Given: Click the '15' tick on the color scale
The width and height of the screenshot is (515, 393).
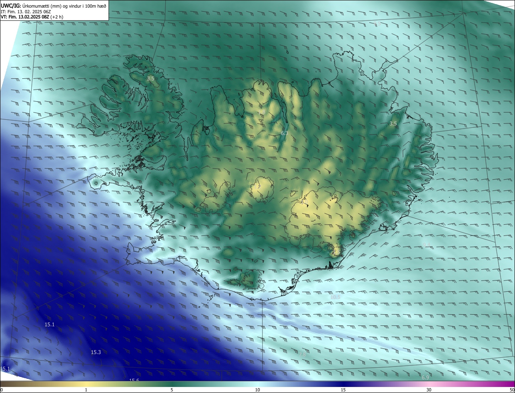Looking at the screenshot, I should coord(343,390).
